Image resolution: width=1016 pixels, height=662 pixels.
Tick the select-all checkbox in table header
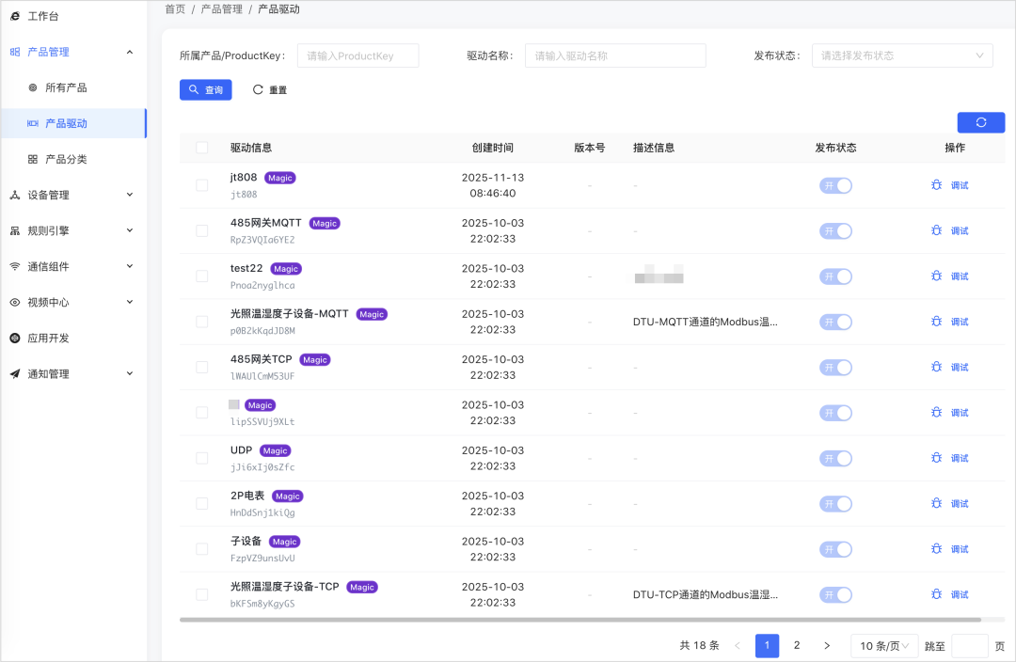(x=202, y=148)
